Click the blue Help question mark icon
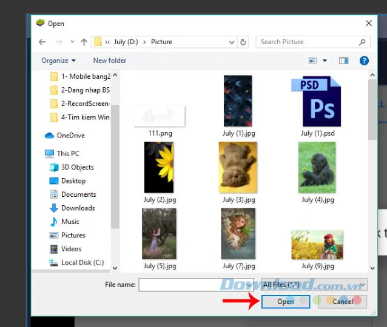The height and width of the screenshot is (327, 387). point(364,61)
